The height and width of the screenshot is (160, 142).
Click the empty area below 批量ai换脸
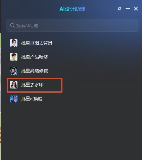coord(71,131)
